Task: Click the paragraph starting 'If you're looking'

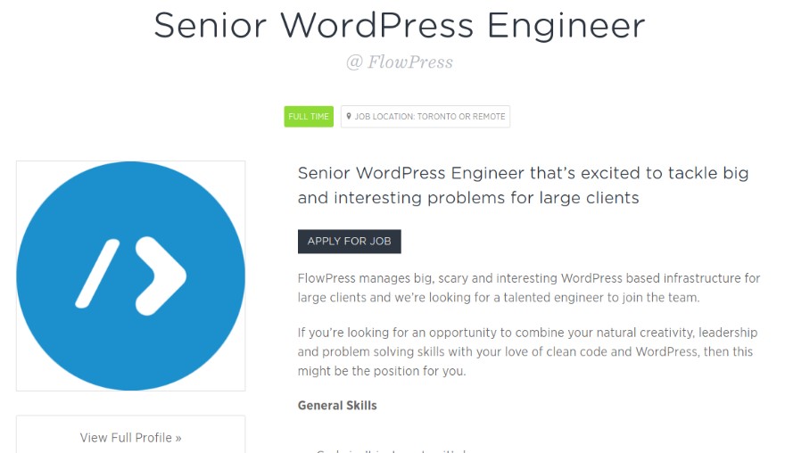Action: pyautogui.click(x=525, y=351)
